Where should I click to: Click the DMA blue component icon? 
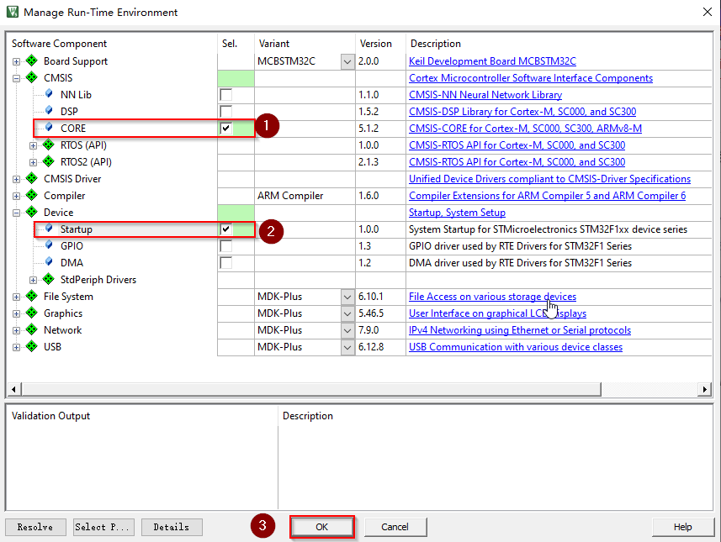(x=49, y=262)
